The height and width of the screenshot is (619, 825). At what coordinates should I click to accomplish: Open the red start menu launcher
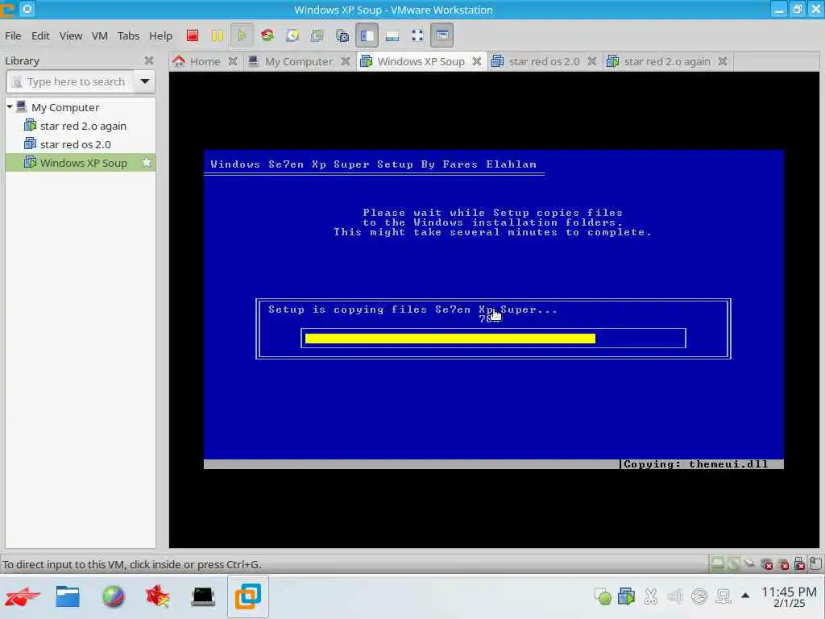point(22,597)
